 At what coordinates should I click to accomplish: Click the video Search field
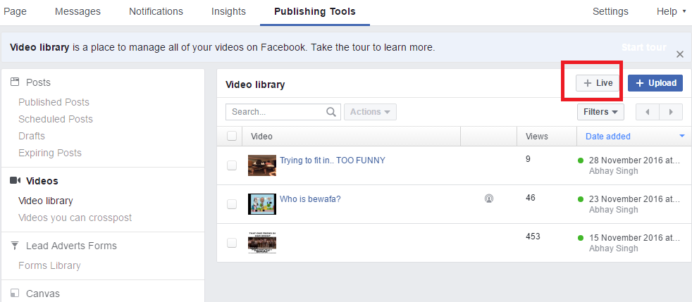(x=283, y=112)
